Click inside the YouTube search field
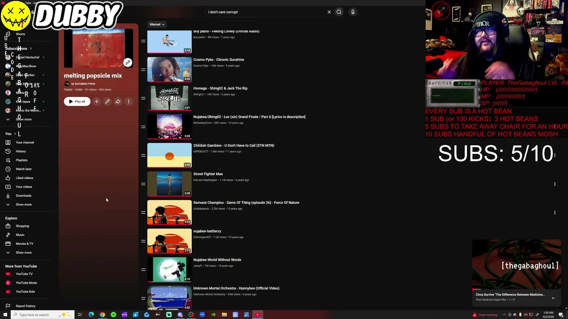Screen dimensions: 568x319 (x=266, y=12)
